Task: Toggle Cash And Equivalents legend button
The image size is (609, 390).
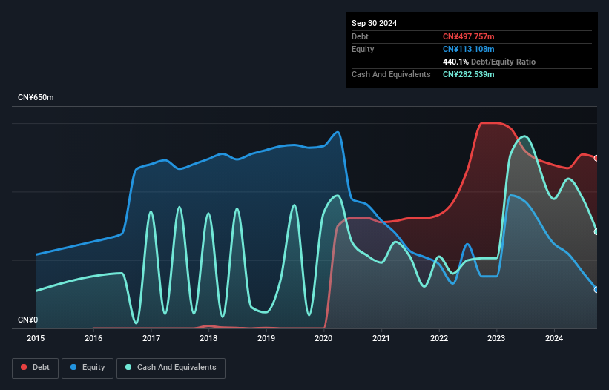Action: pos(171,368)
